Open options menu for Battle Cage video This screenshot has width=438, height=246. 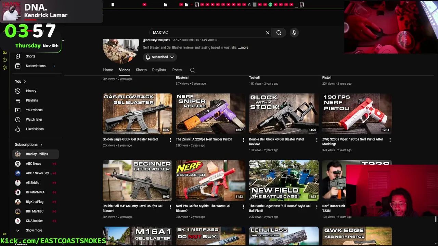tap(317, 206)
